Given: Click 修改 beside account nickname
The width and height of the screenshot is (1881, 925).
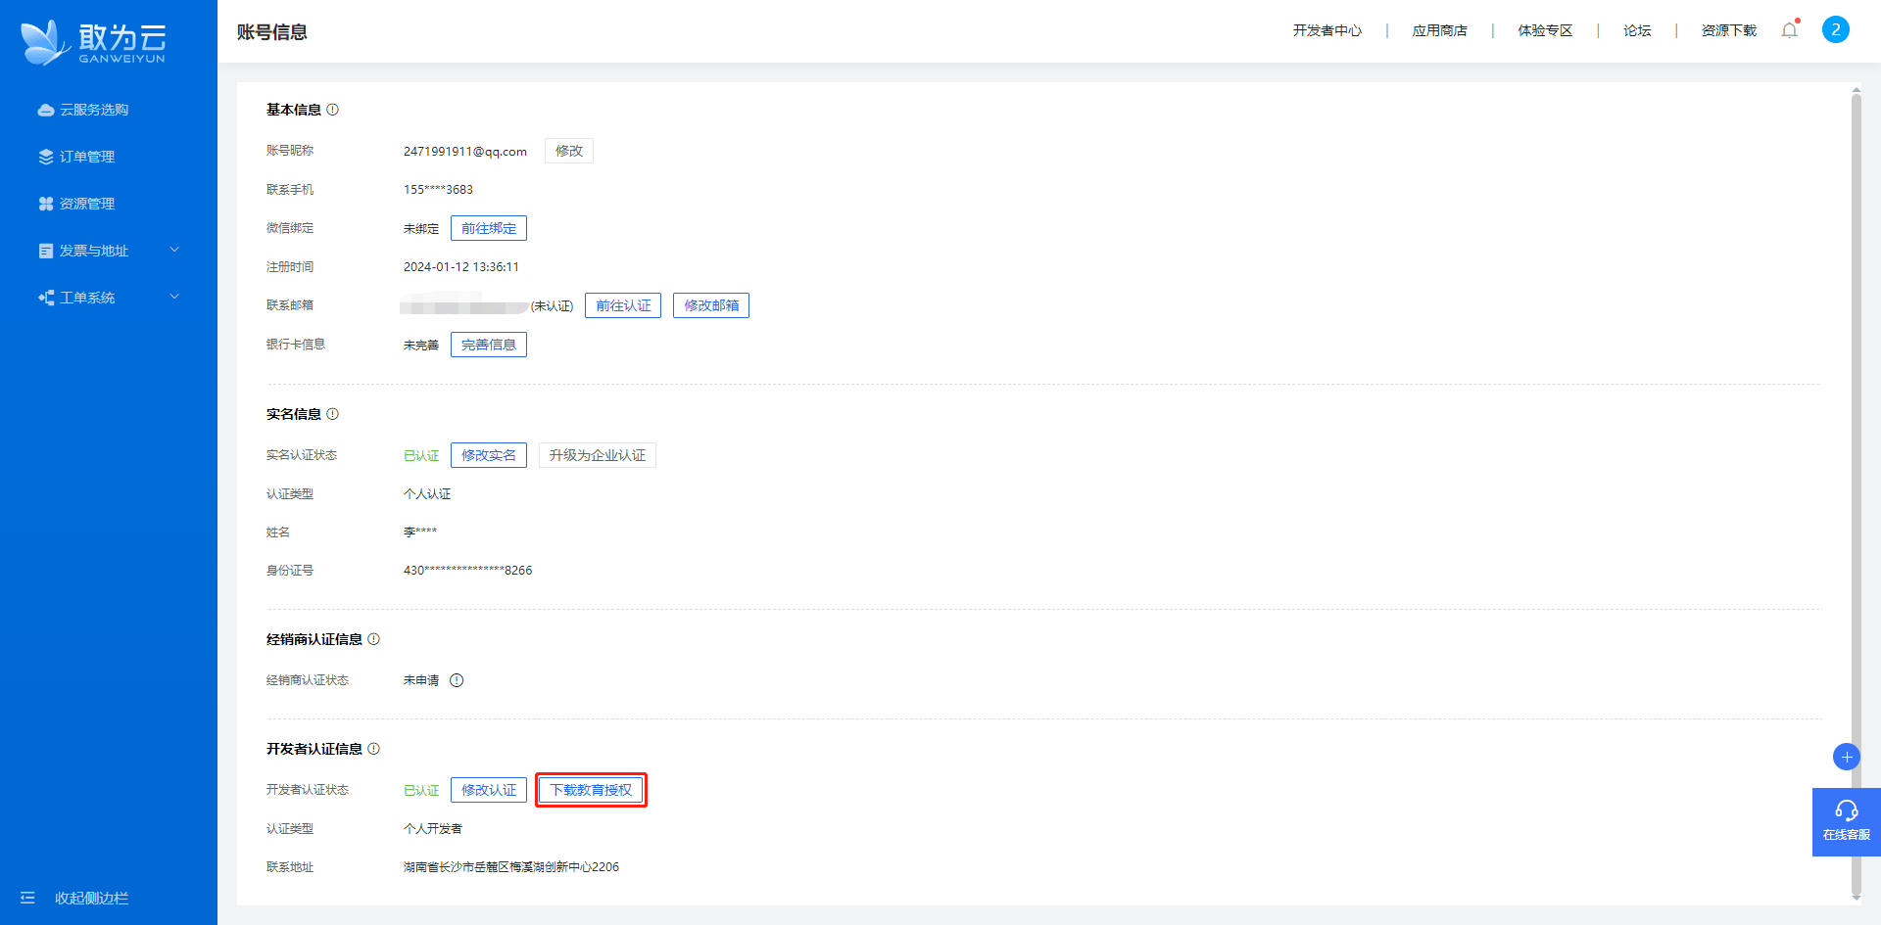Looking at the screenshot, I should point(568,151).
